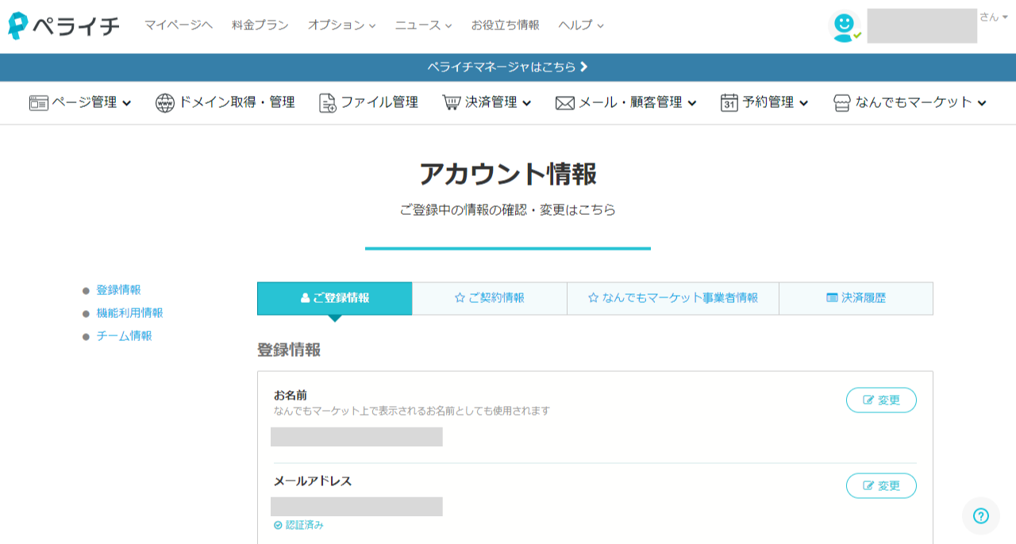Image resolution: width=1016 pixels, height=544 pixels.
Task: Click the 登録情報 section heading
Action: coord(289,350)
